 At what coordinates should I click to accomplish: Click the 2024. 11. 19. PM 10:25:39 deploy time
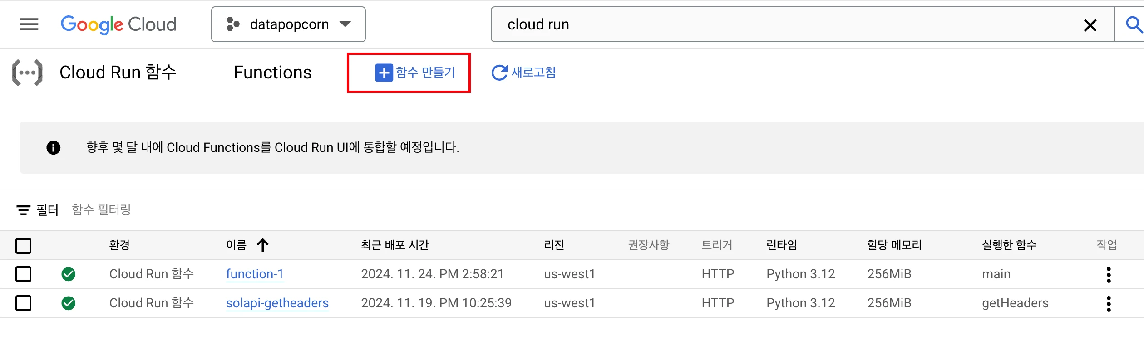[436, 303]
